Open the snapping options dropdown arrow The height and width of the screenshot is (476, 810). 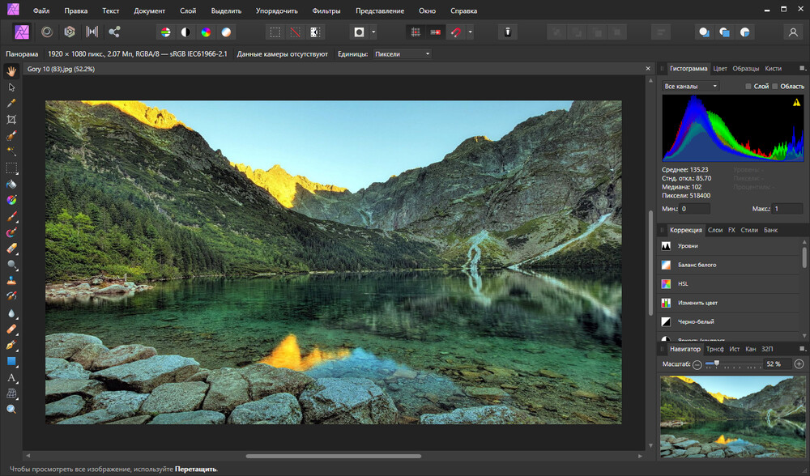470,32
